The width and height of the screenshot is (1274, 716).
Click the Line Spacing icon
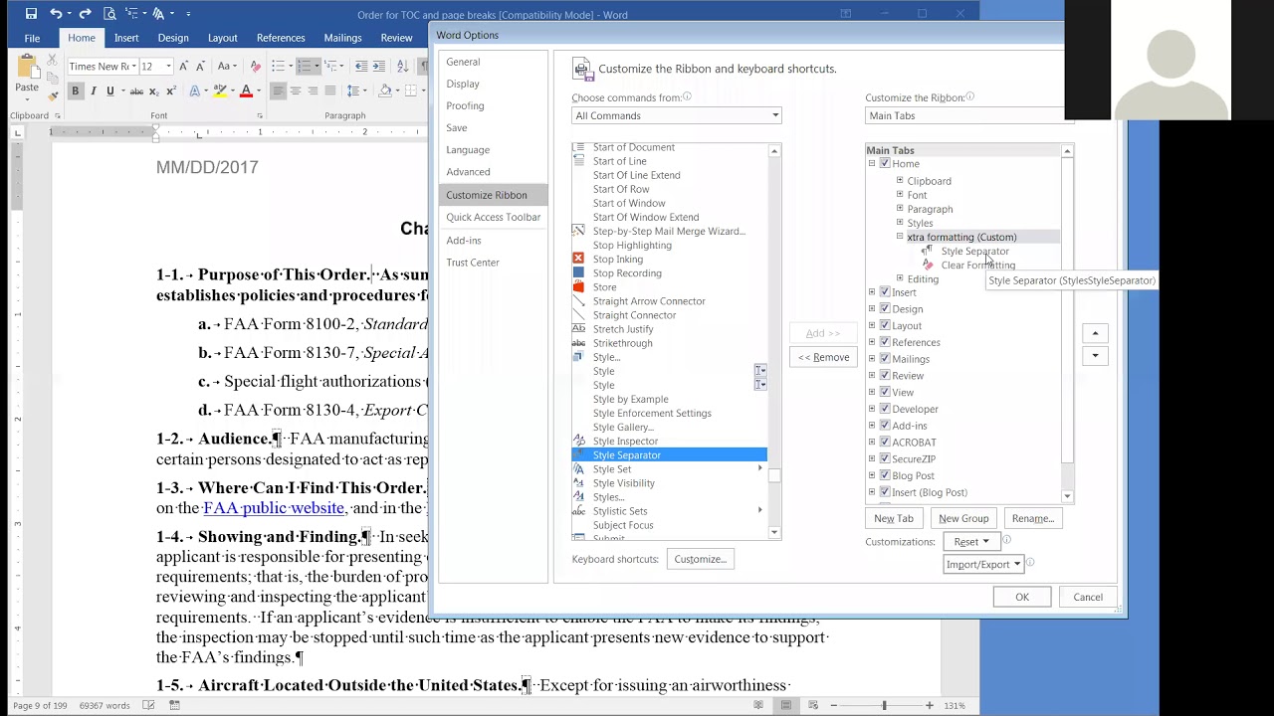[352, 90]
